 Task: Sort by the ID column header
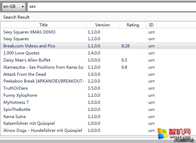coord(151,25)
